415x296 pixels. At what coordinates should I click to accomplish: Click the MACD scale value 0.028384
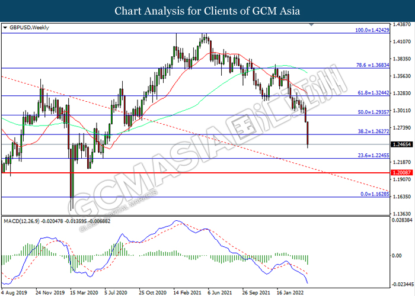(x=402, y=220)
